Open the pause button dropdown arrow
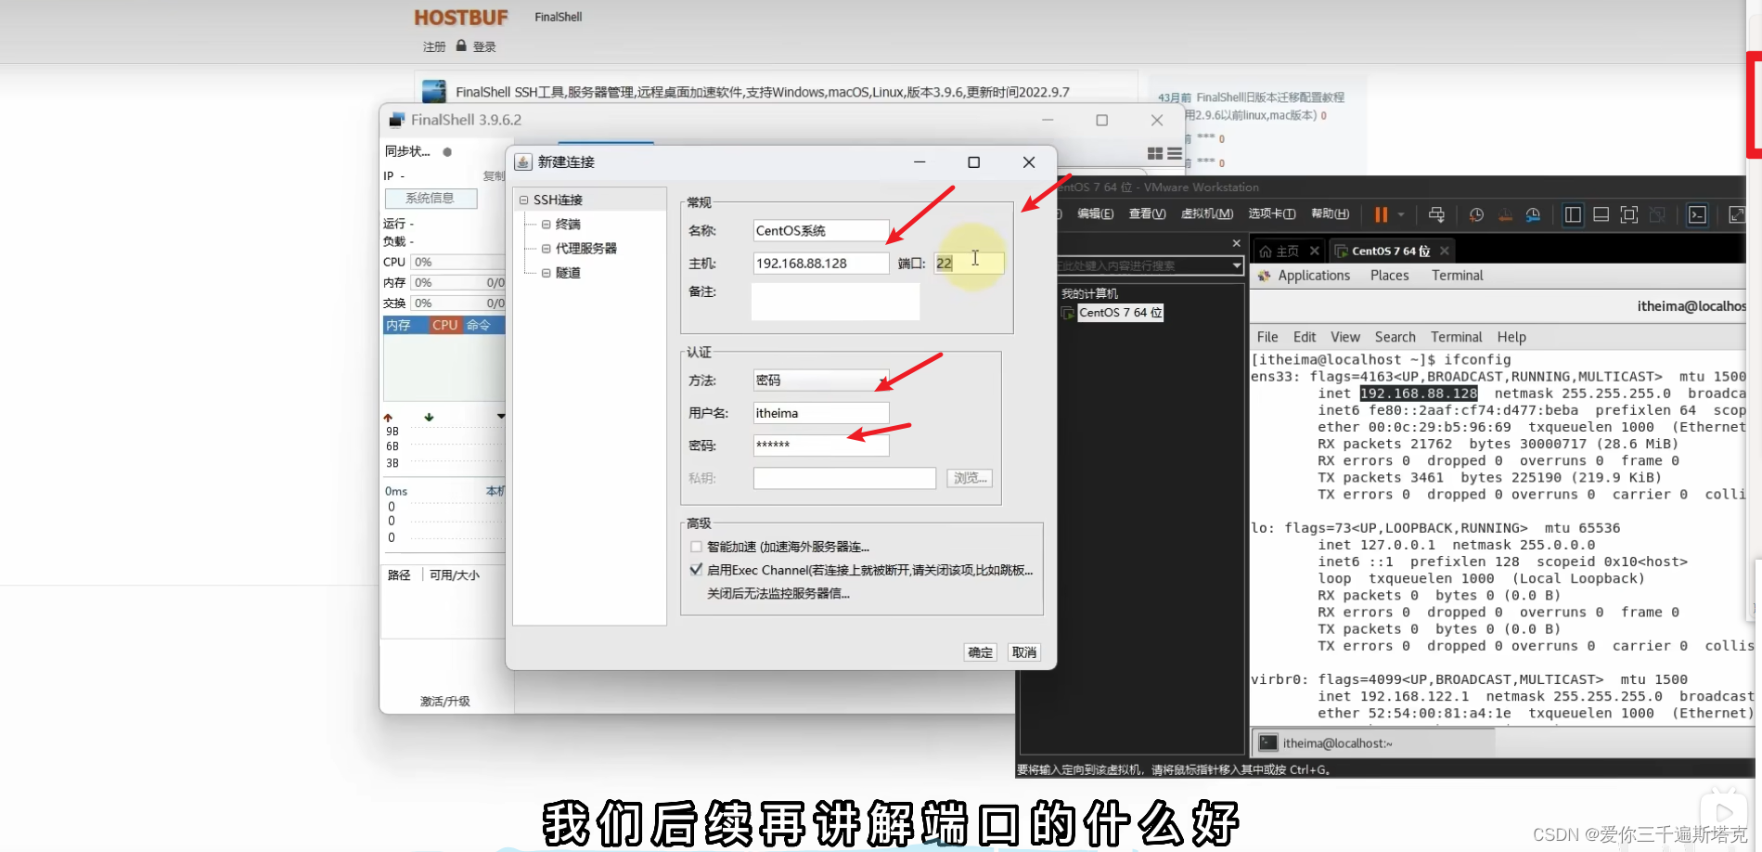 click(x=1401, y=214)
